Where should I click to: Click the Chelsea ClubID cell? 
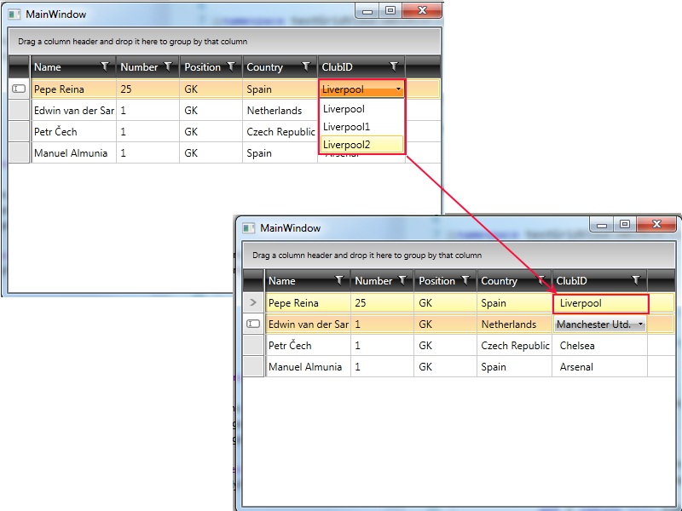[599, 346]
